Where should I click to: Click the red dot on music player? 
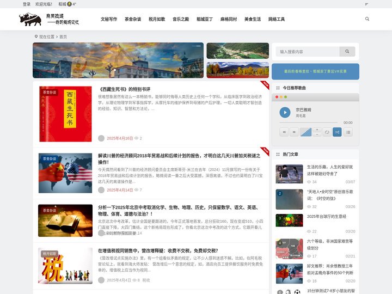point(277,97)
